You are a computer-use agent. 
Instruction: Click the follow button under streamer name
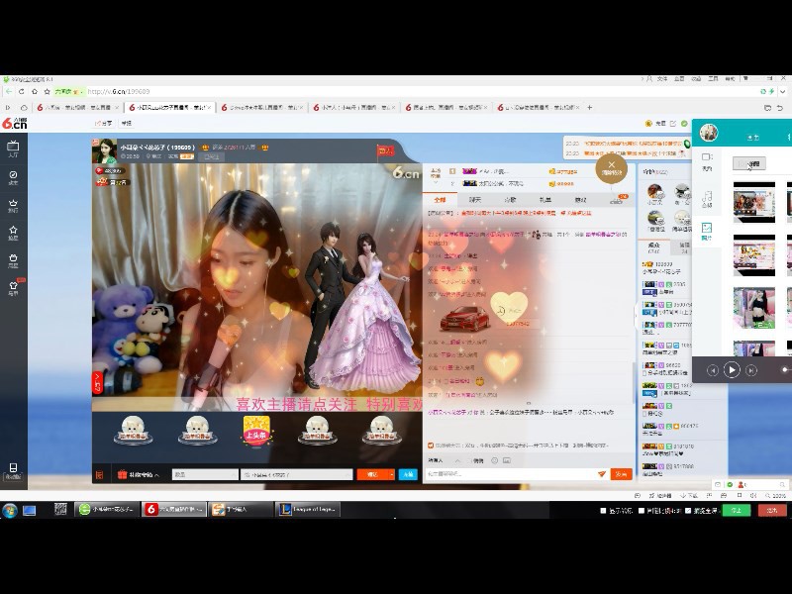(x=211, y=156)
